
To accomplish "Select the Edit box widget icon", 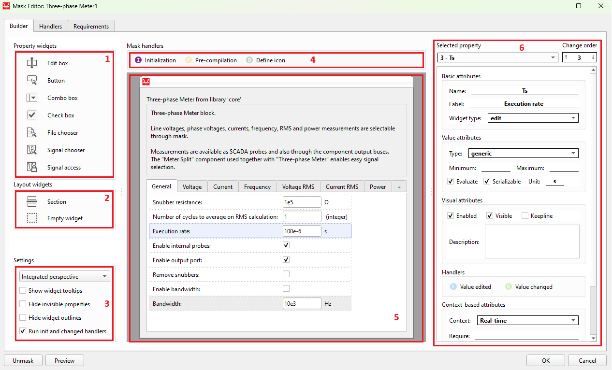I will [x=32, y=63].
